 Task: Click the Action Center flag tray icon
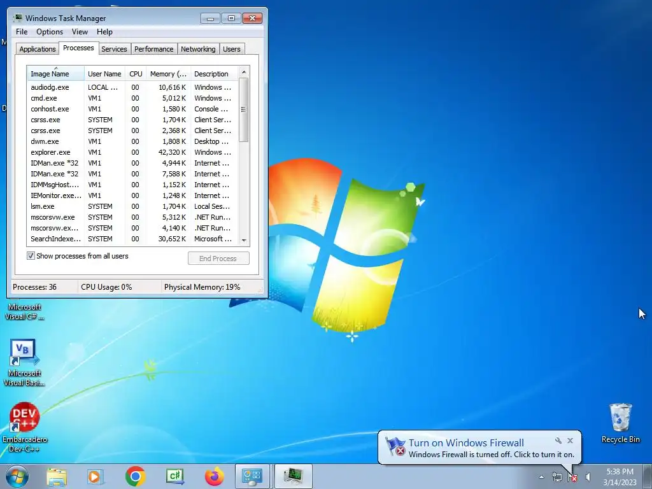point(572,477)
